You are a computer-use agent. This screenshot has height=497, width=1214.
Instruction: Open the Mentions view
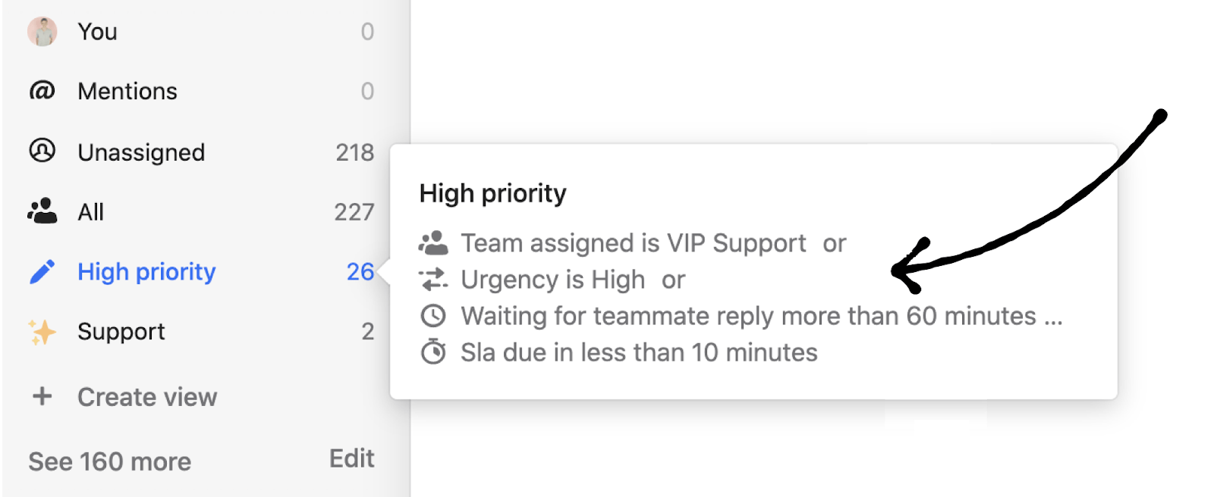tap(127, 92)
